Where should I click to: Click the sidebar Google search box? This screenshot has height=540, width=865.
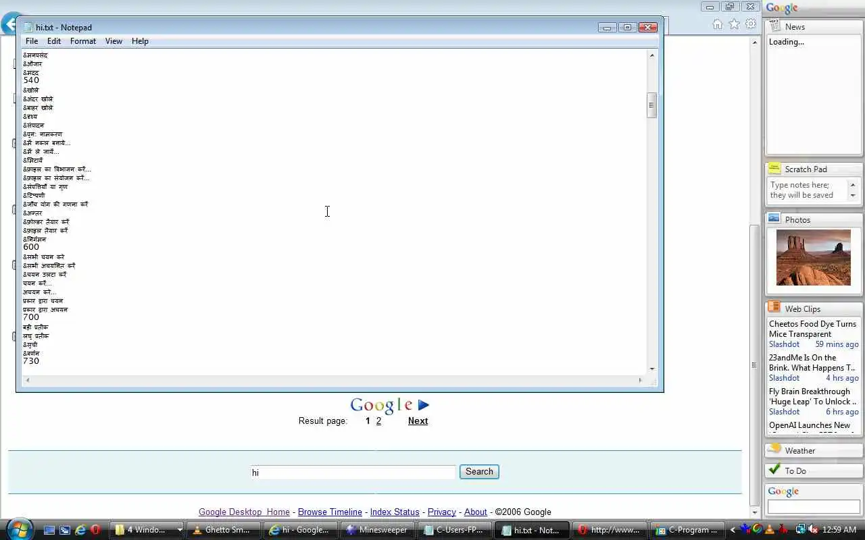tap(814, 506)
